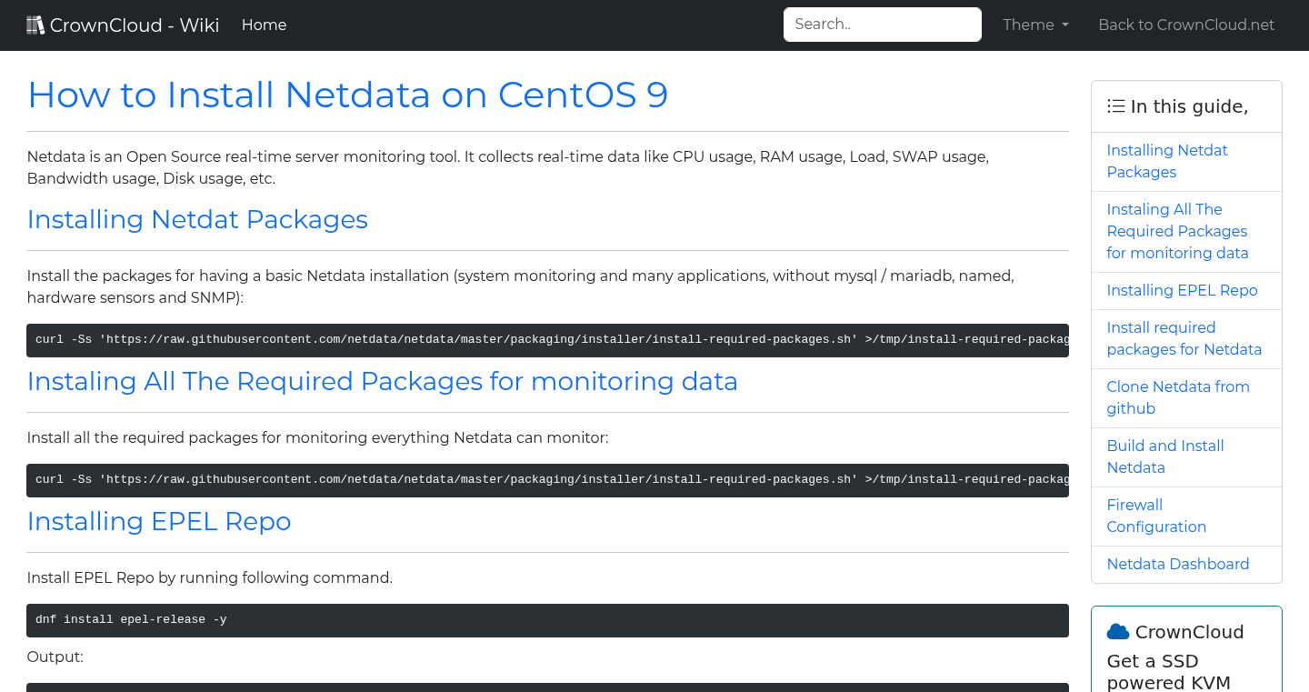Viewport: 1309px width, 692px height.
Task: Navigate to Firewall Configuration section
Action: (1156, 516)
